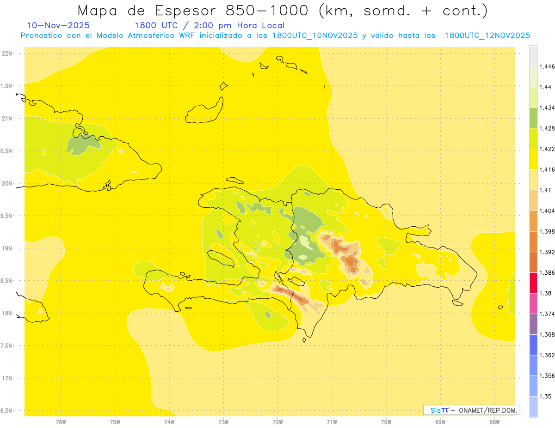Screen dimensions: 555x428
Task: Select the '1.434' legend value
Action: [x=548, y=108]
